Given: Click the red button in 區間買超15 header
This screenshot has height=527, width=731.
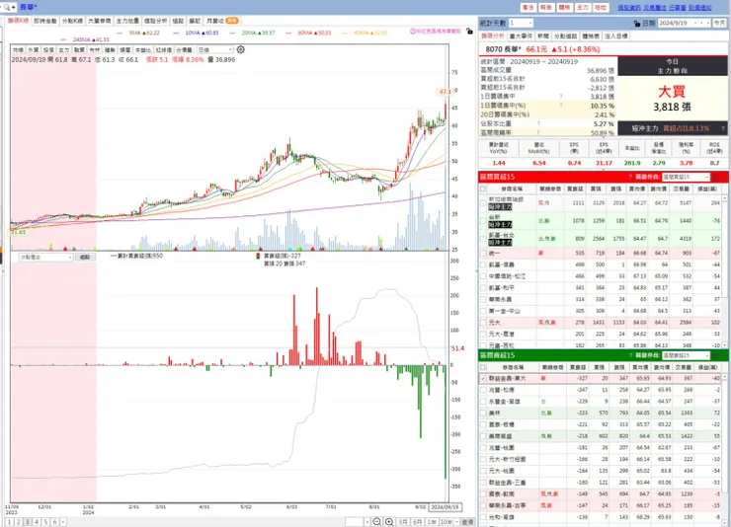Looking at the screenshot, I should tap(714, 177).
